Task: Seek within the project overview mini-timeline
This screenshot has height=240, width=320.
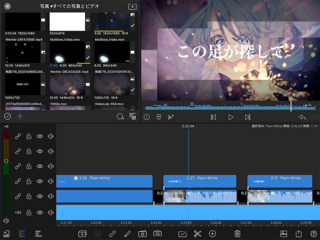Action: click(x=231, y=106)
